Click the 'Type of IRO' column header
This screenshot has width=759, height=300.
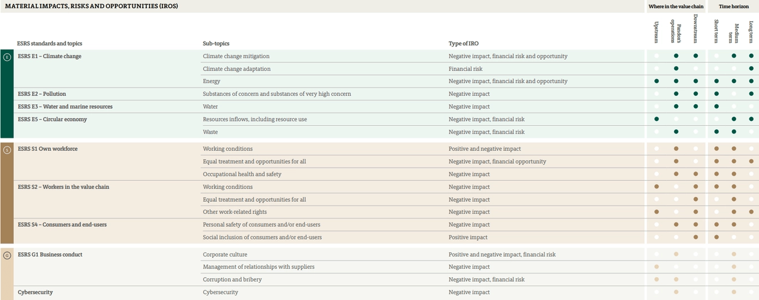tap(463, 43)
